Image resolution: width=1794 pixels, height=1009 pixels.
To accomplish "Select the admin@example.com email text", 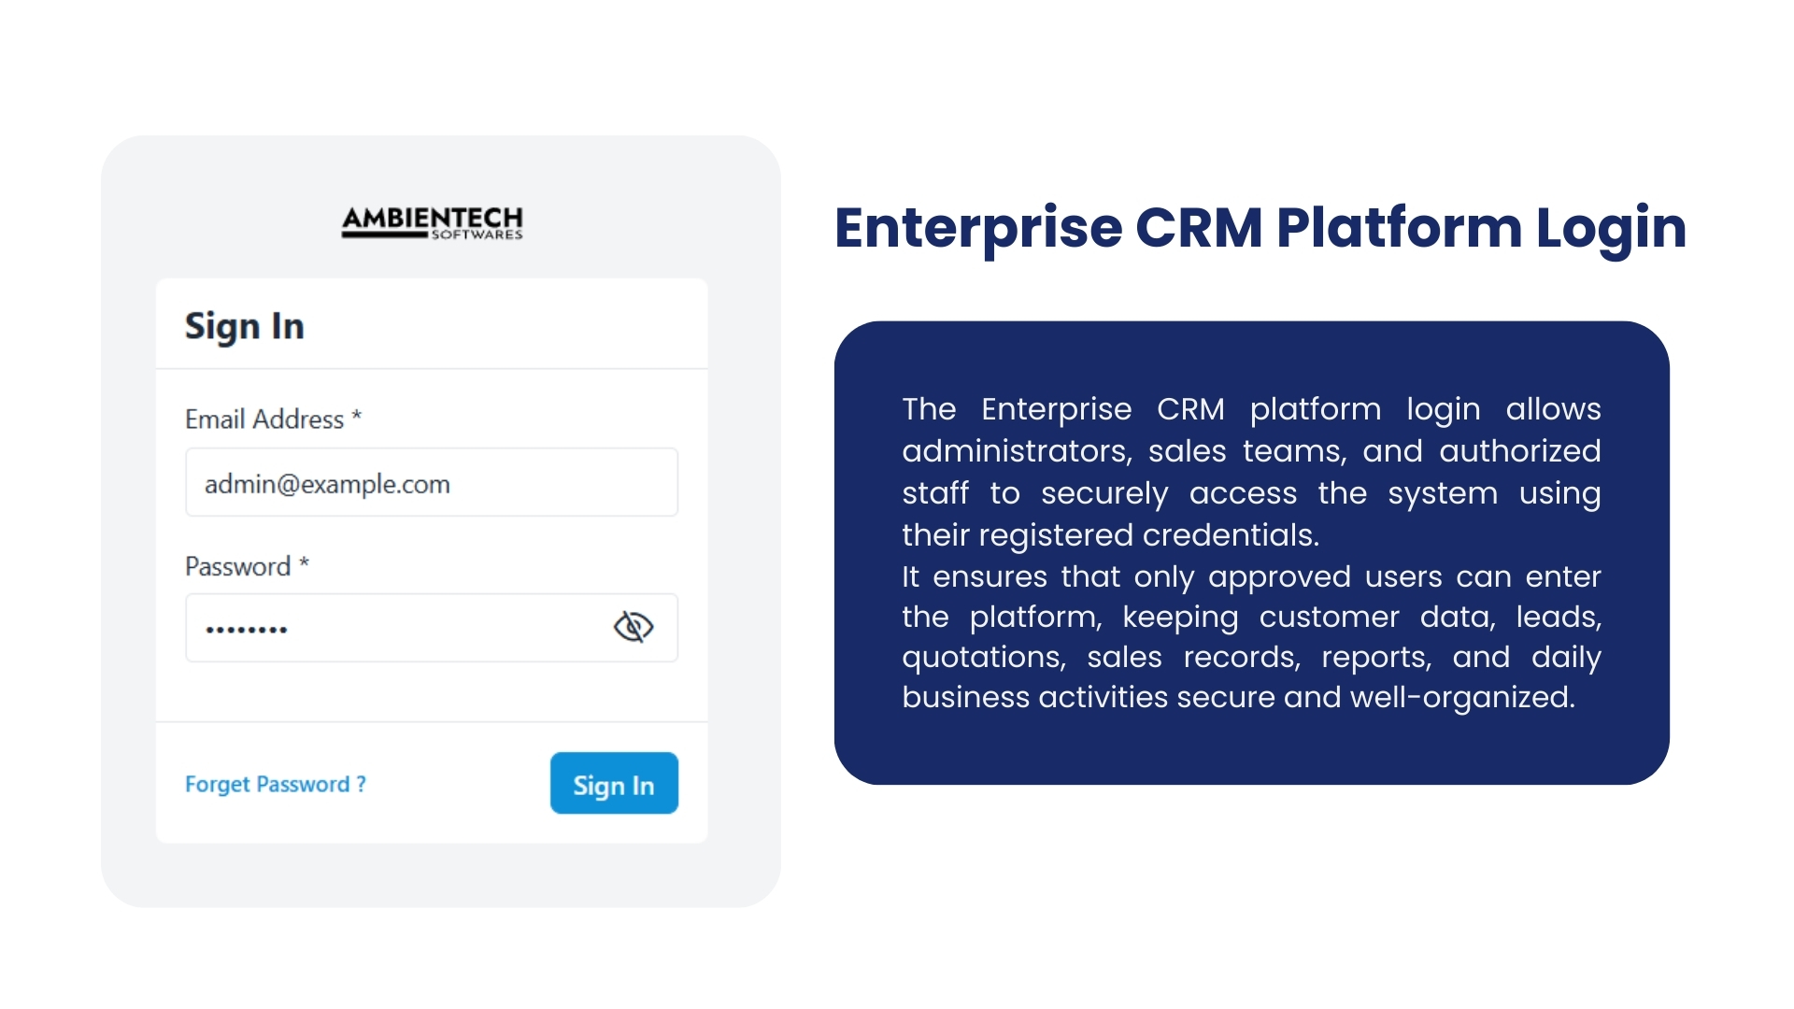I will click(x=329, y=483).
